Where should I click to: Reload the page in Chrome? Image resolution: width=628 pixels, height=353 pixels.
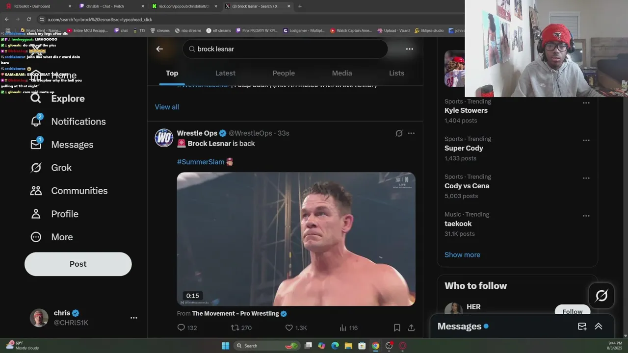pos(28,19)
